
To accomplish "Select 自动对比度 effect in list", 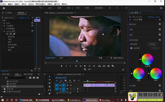I will [x=13, y=81].
